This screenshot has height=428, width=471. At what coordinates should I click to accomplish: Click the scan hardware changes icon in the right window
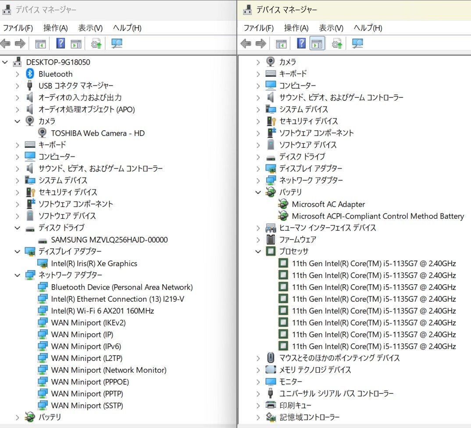point(357,43)
